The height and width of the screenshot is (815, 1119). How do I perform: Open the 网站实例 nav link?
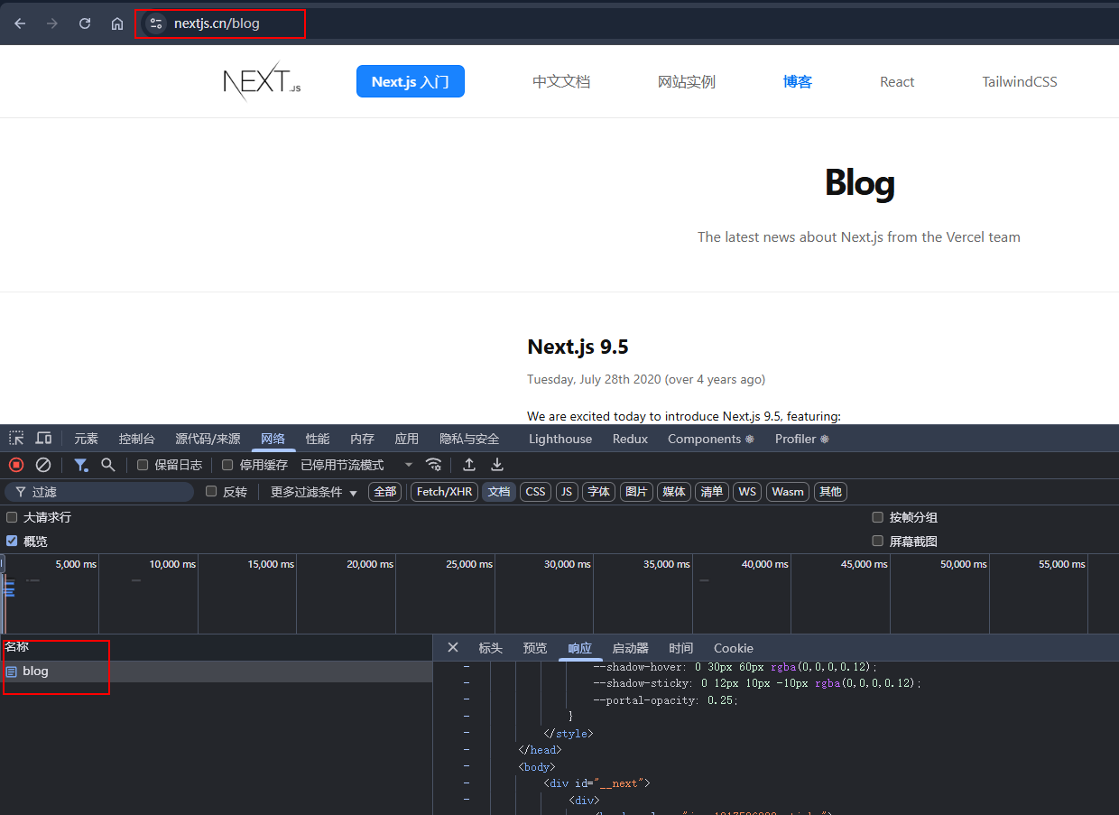(687, 81)
